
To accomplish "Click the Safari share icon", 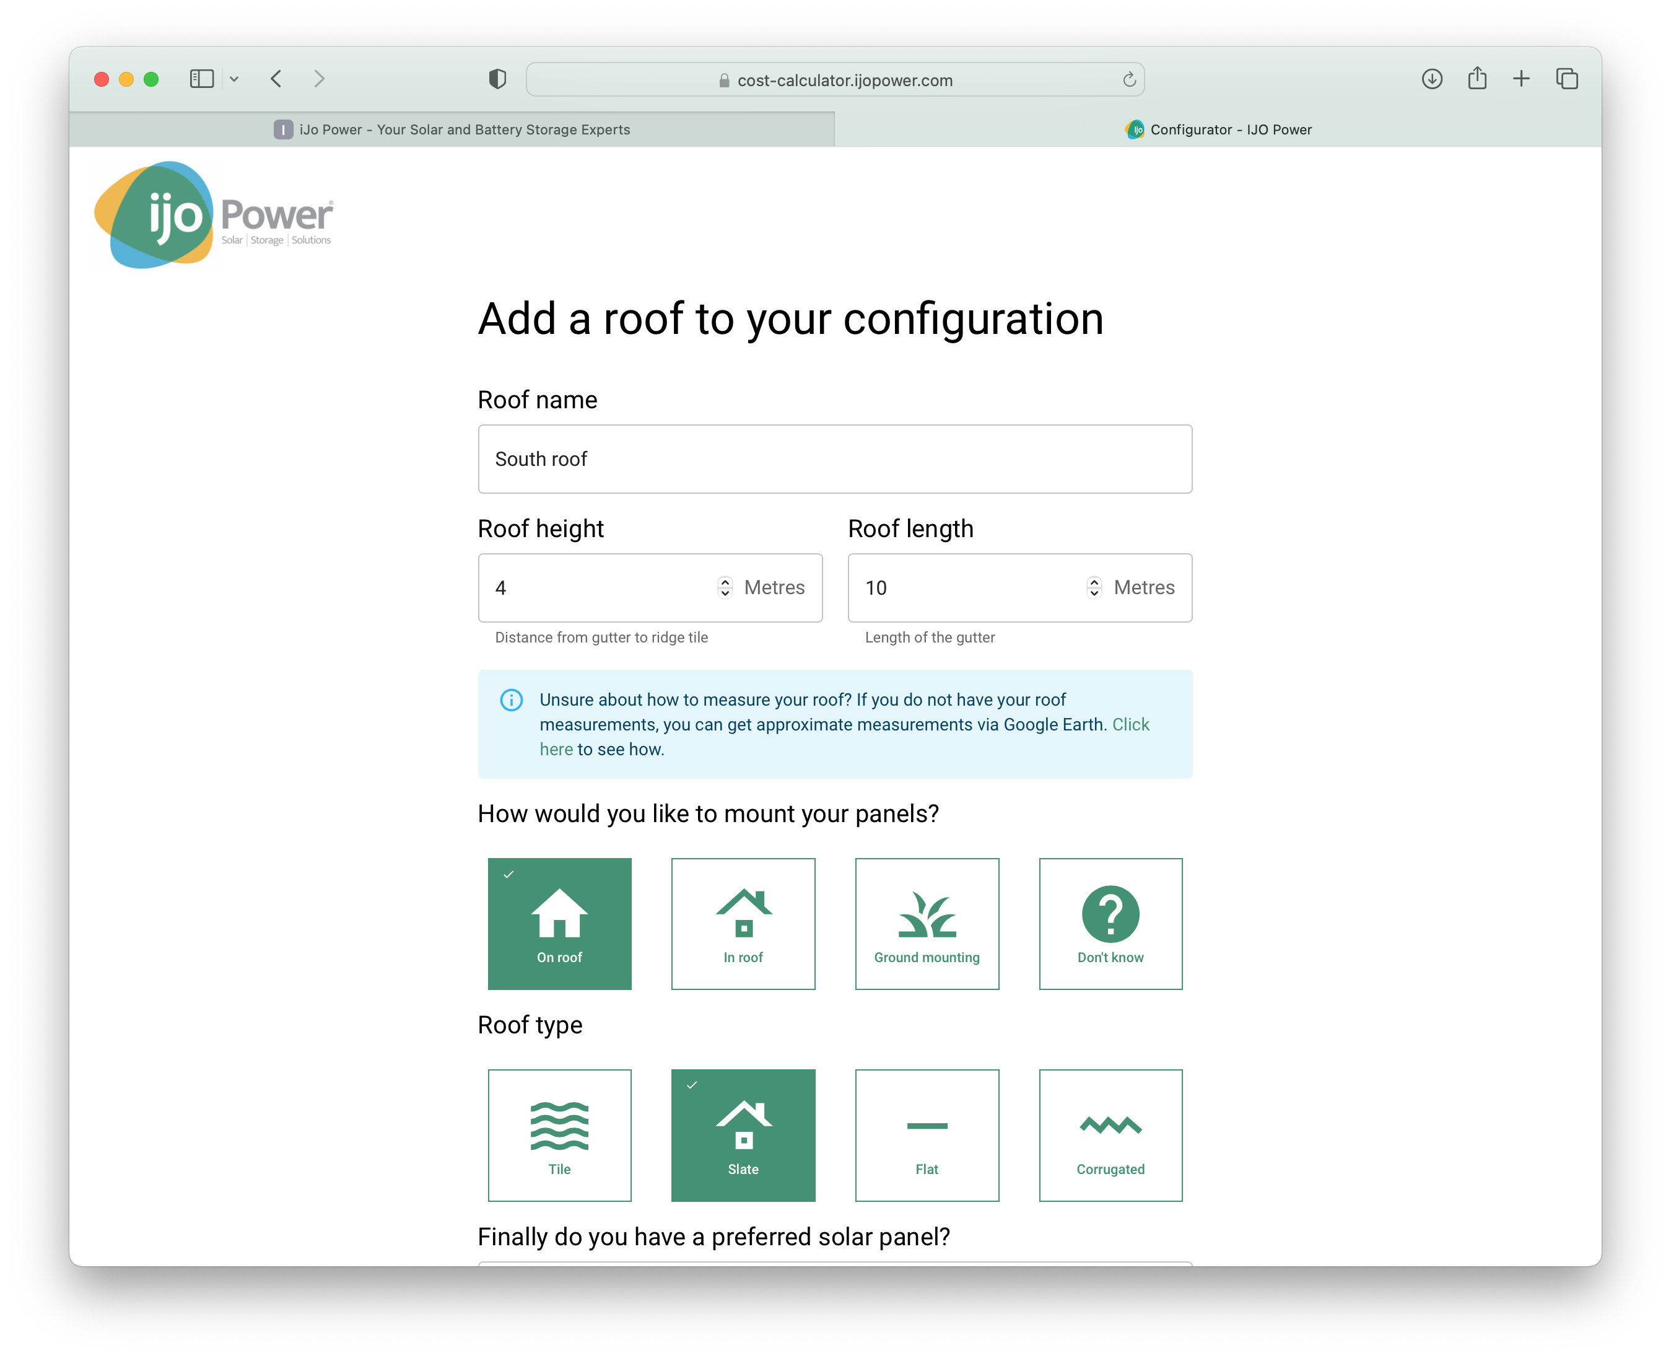I will tap(1477, 79).
